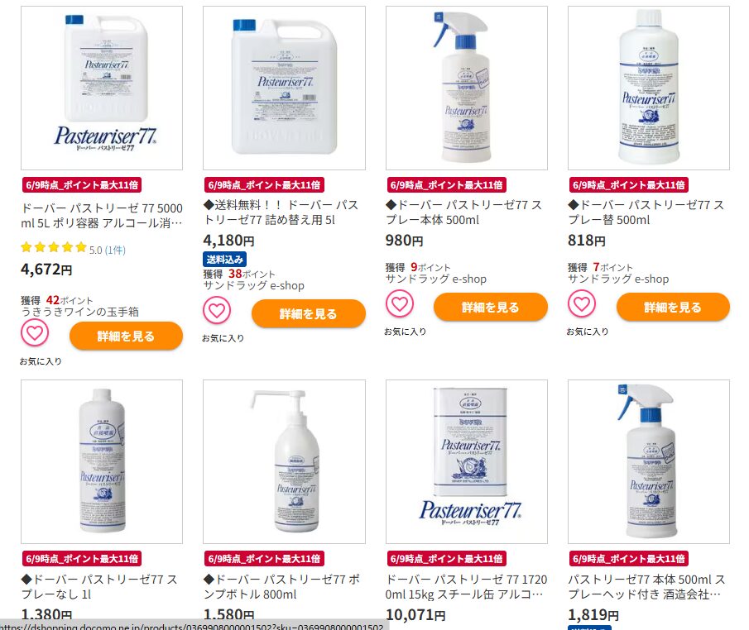749x630 pixels.
Task: View details of the 818円 refill bottle
Action: click(673, 307)
